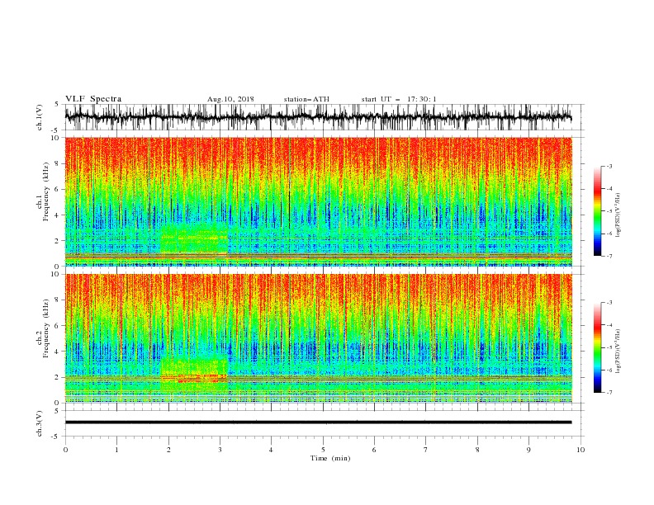Click the ch.1 voltage waveform trace

click(318, 117)
